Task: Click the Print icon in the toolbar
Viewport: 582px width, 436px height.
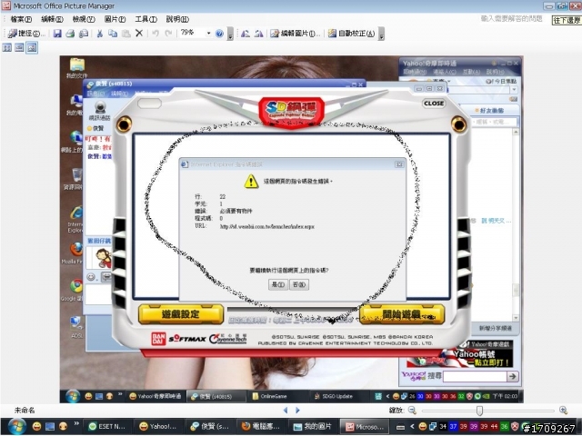Action: pyautogui.click(x=70, y=34)
